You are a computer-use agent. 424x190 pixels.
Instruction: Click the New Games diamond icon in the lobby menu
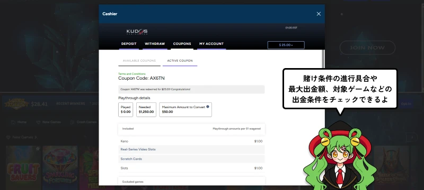click(38, 122)
